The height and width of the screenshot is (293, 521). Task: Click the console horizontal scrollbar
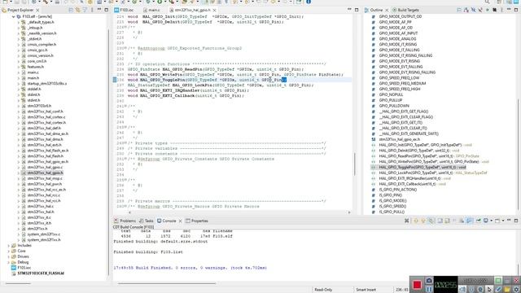pyautogui.click(x=166, y=283)
